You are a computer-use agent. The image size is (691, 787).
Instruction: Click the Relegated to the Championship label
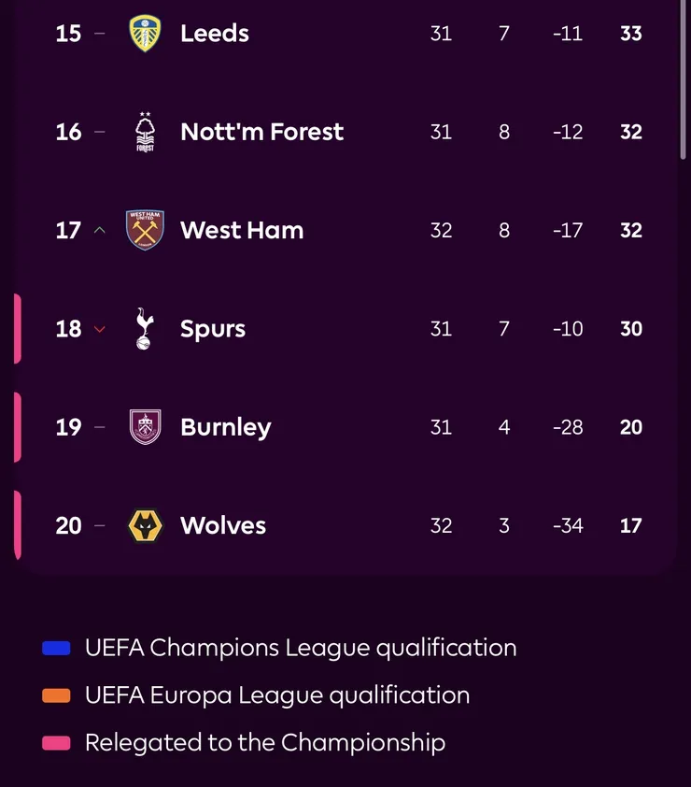coord(265,743)
